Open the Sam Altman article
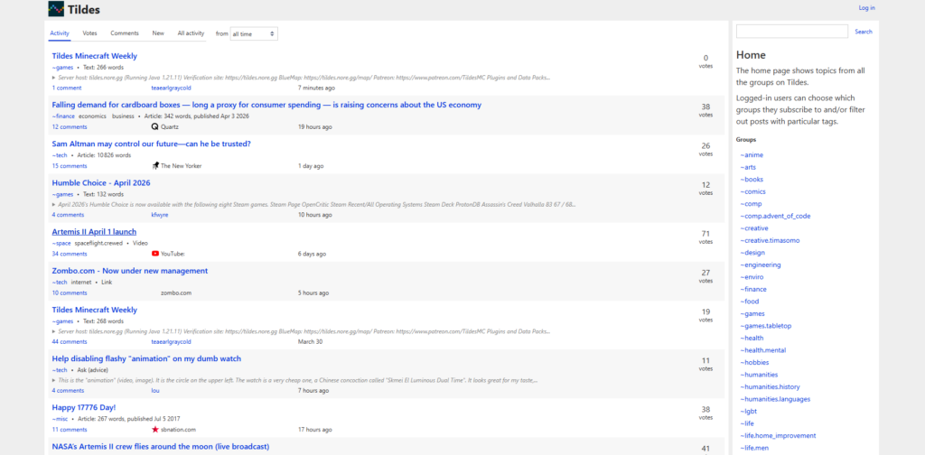Screen dimensions: 925x455 pyautogui.click(x=151, y=144)
